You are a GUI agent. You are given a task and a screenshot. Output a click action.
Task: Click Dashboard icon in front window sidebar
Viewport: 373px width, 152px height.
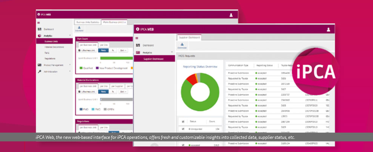[138, 45]
